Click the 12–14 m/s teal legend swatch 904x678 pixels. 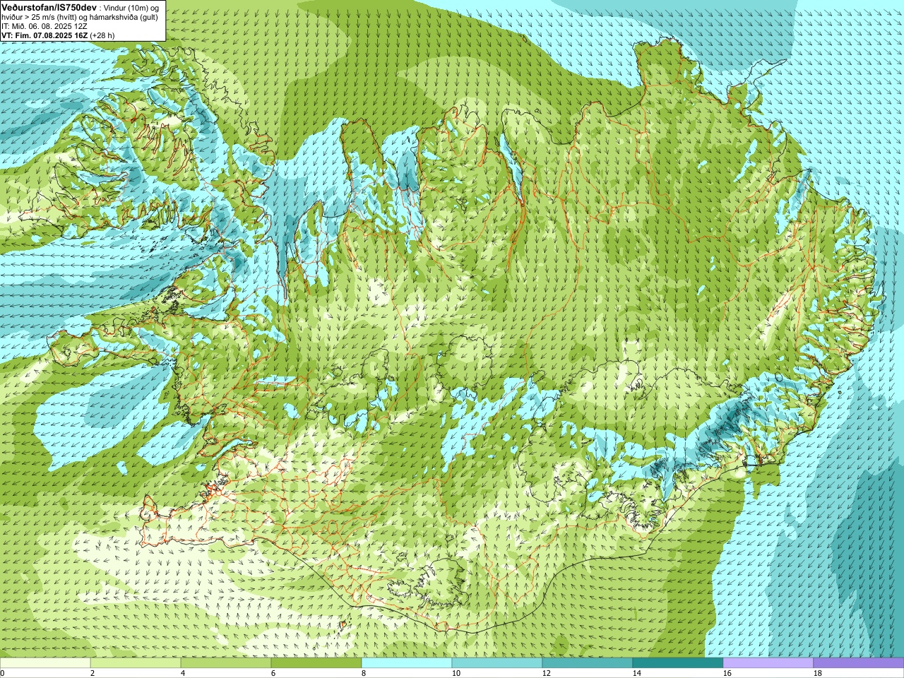(x=588, y=663)
